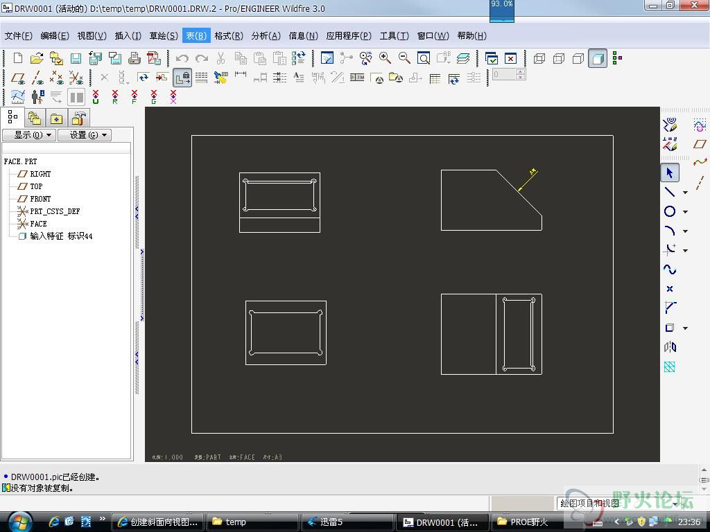Click the sheet number input field

click(504, 74)
